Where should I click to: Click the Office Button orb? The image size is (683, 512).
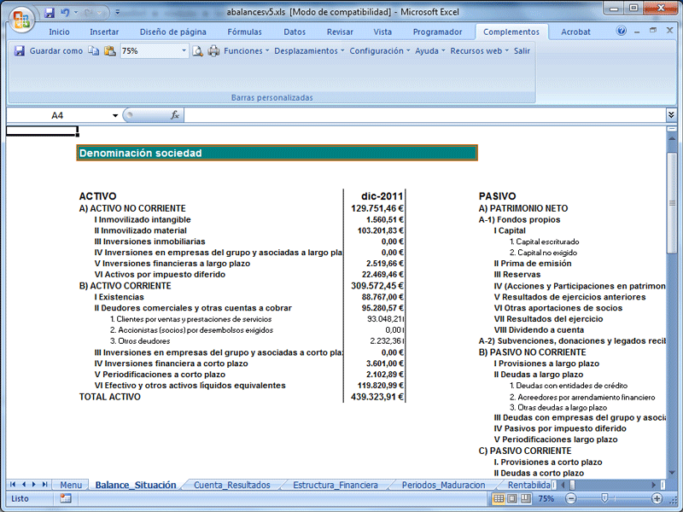tap(21, 20)
